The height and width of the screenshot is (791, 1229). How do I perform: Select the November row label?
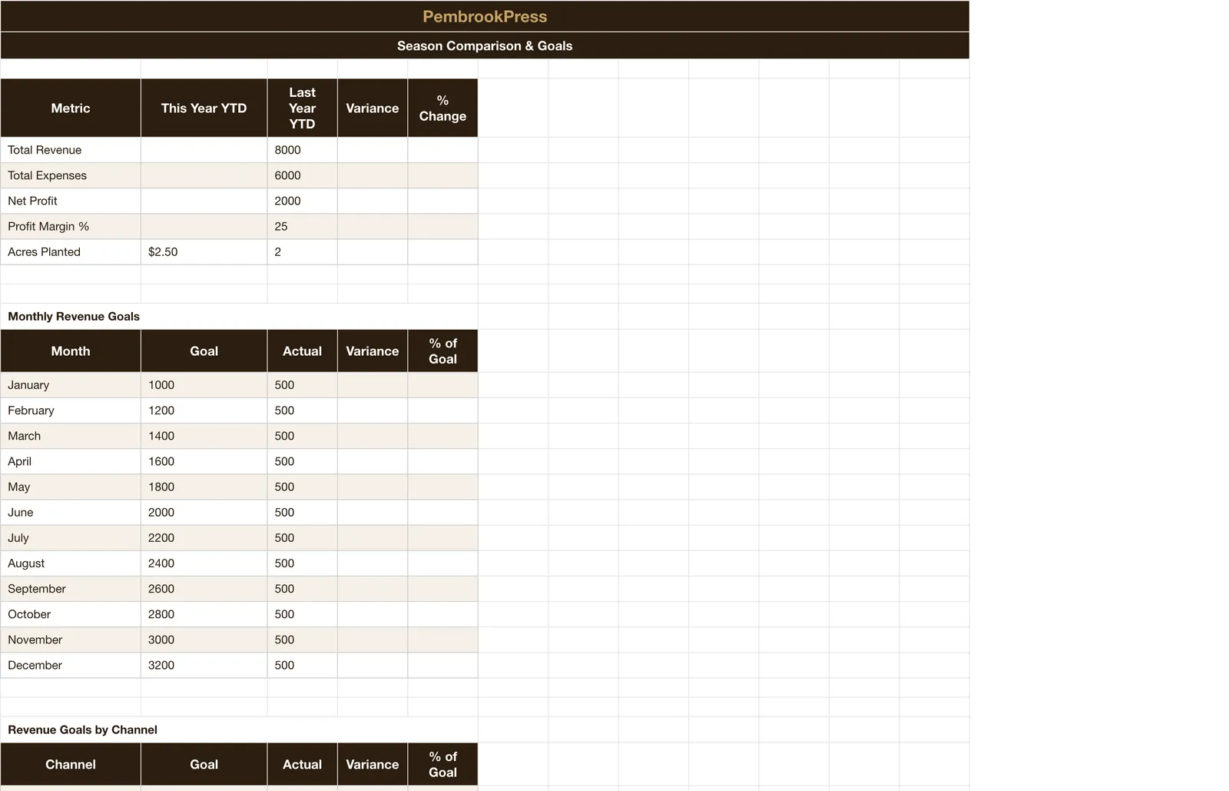(x=71, y=639)
